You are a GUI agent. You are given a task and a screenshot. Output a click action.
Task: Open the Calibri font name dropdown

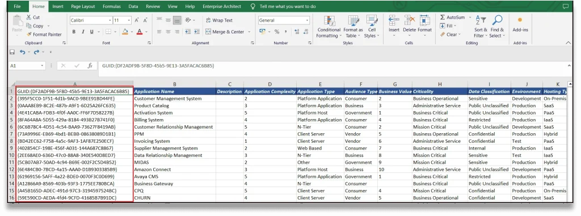tap(110, 20)
